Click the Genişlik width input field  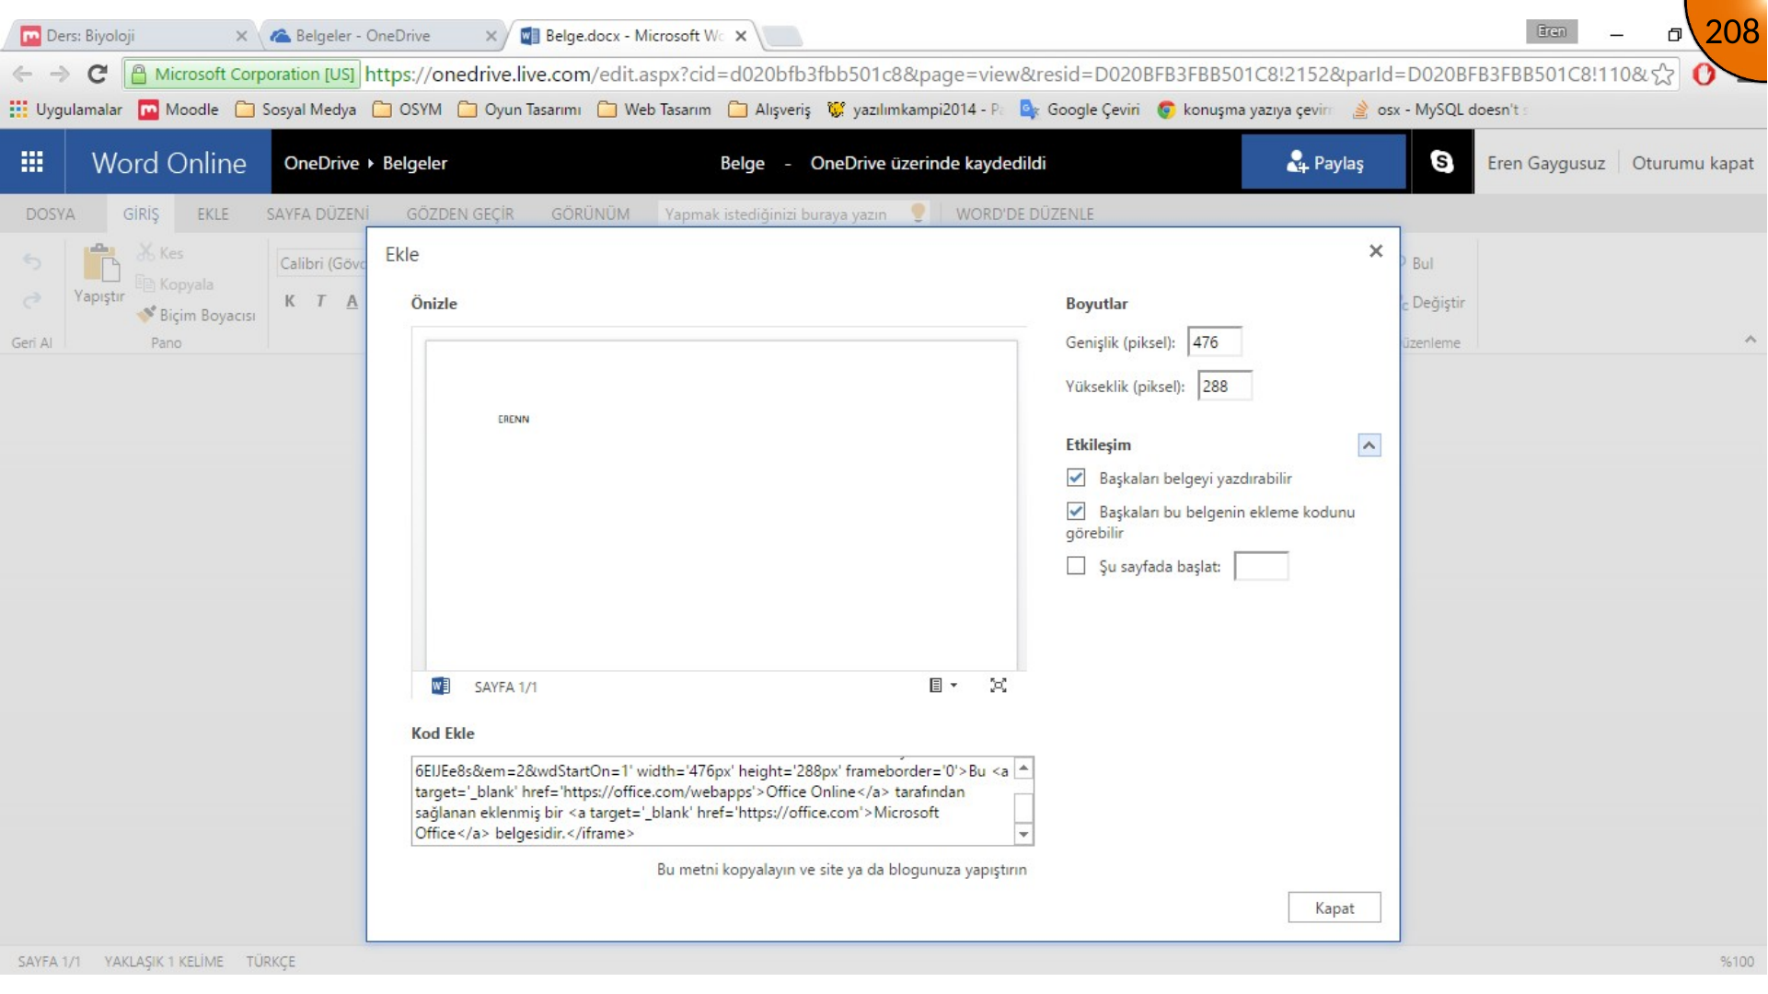coord(1214,341)
